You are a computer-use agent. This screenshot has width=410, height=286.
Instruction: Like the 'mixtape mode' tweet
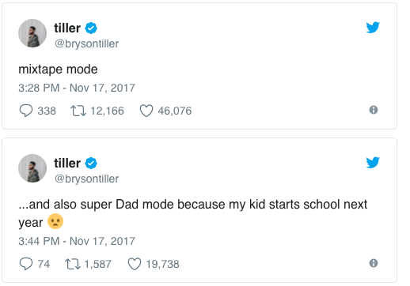(x=146, y=111)
